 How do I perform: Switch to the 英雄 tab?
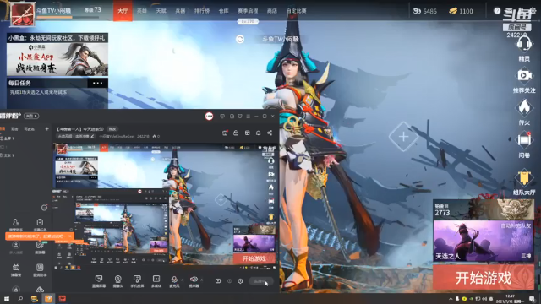[142, 11]
